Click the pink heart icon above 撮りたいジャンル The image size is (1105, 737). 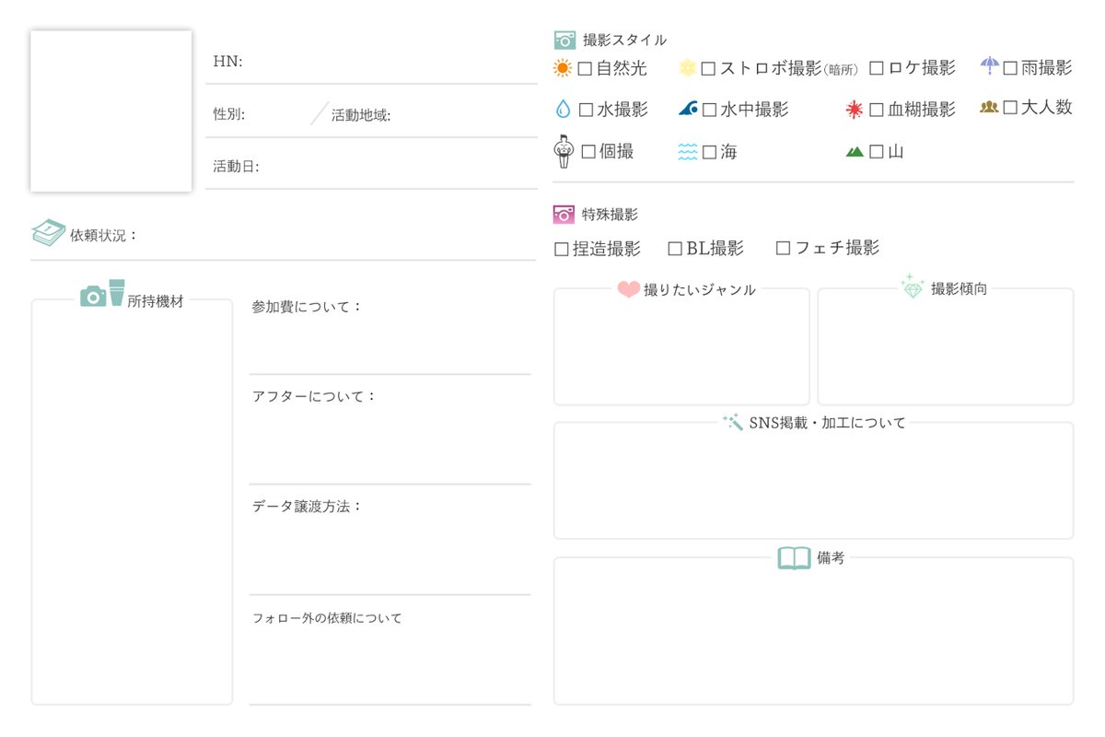[627, 287]
